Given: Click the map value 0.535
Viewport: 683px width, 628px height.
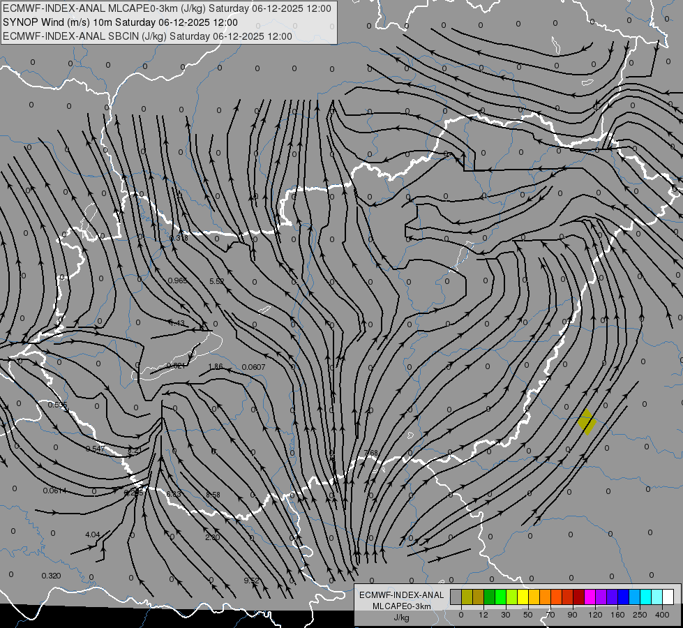Looking at the screenshot, I should [57, 405].
